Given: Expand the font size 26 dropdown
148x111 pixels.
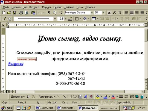Looking at the screenshot, I should [103, 13].
